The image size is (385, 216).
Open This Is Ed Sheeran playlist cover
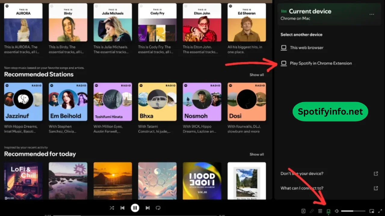247,22
